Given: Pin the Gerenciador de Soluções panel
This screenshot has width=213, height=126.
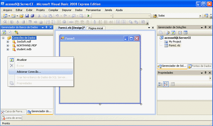Looking at the screenshot, I should pos(206,27).
